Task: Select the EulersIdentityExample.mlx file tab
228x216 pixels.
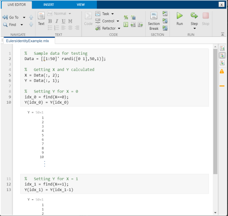Action: 28,41
